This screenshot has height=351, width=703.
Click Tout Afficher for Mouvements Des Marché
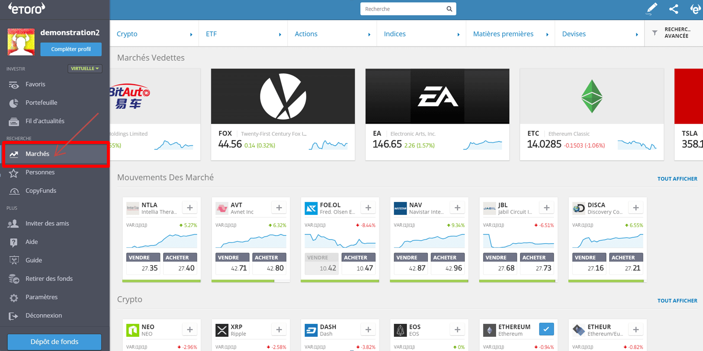(x=677, y=179)
